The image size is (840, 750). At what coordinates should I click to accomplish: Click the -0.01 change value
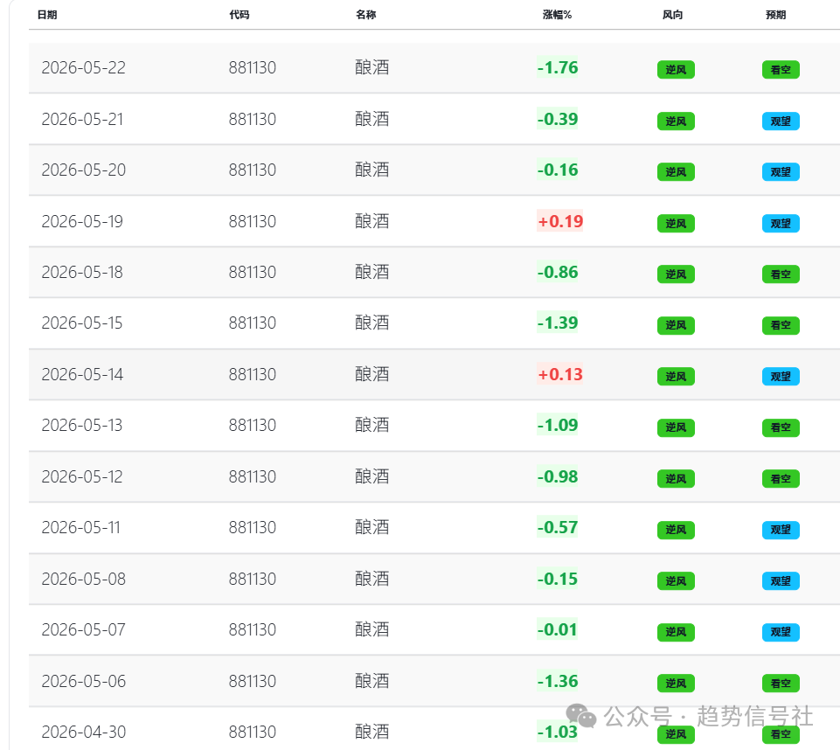[x=558, y=629]
